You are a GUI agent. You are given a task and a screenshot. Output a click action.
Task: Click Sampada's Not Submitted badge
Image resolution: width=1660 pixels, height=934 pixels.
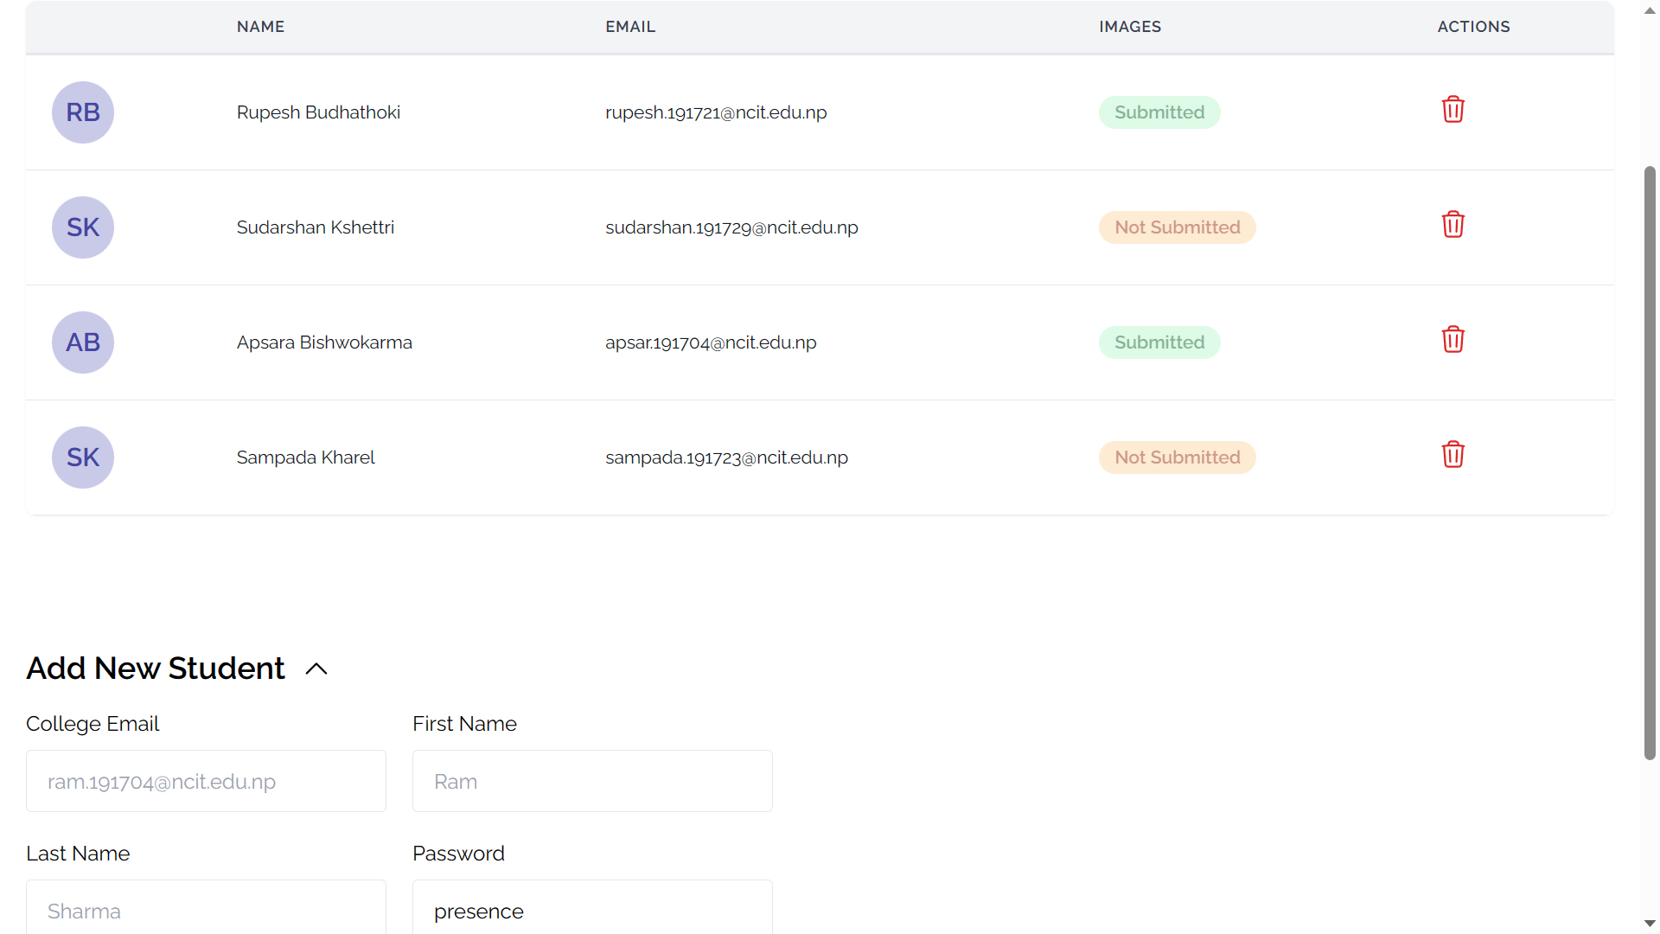[1177, 457]
